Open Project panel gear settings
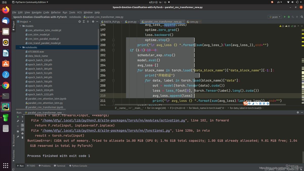The width and height of the screenshot is (304, 171). (93, 22)
